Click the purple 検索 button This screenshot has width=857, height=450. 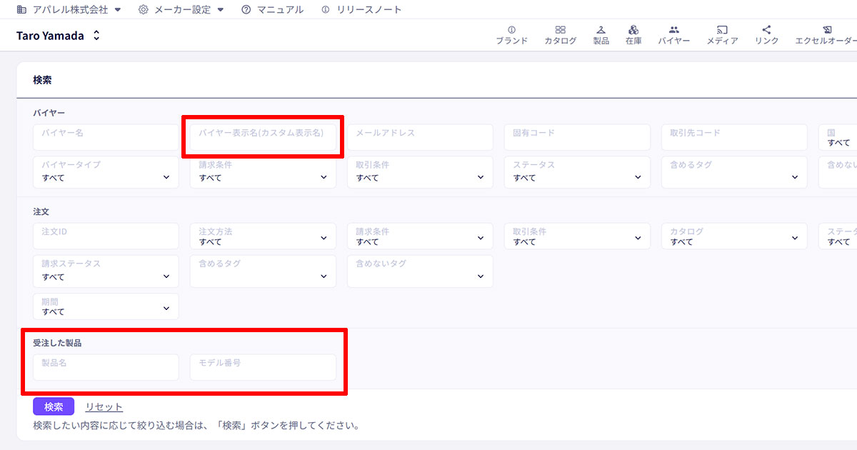point(54,407)
